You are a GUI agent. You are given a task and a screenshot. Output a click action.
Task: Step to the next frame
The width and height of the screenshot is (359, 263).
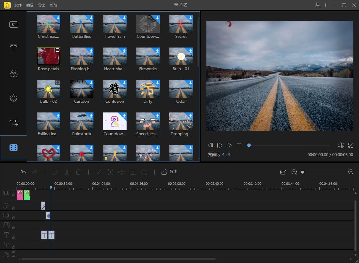229,145
